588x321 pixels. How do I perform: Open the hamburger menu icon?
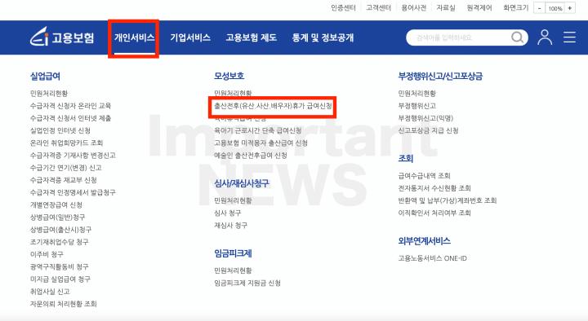tap(569, 37)
